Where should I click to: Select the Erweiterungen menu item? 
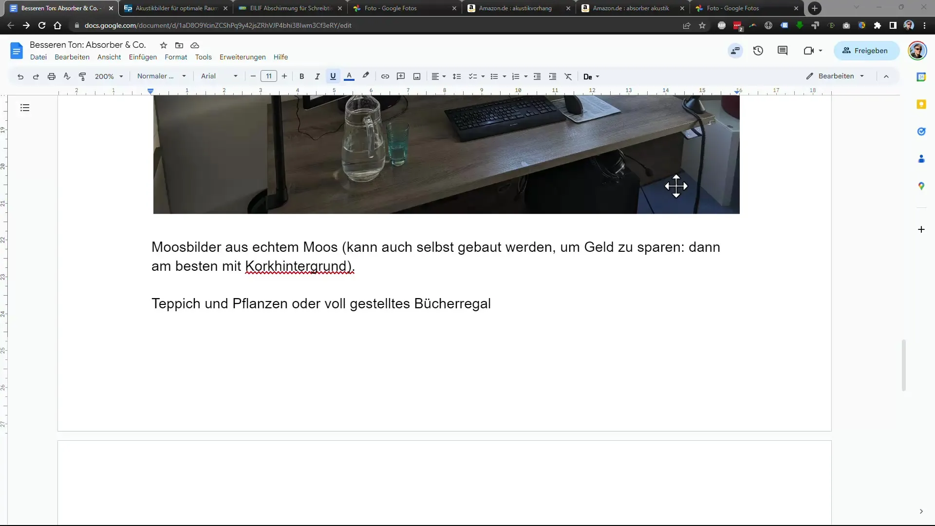243,56
